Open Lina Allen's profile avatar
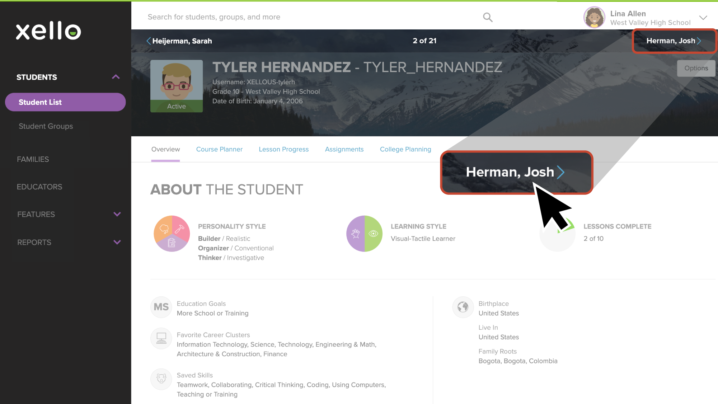The width and height of the screenshot is (718, 404). (x=594, y=17)
